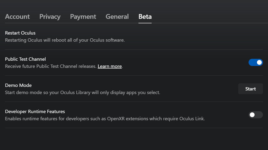Open the Learn more link
The image size is (268, 150).
[110, 66]
